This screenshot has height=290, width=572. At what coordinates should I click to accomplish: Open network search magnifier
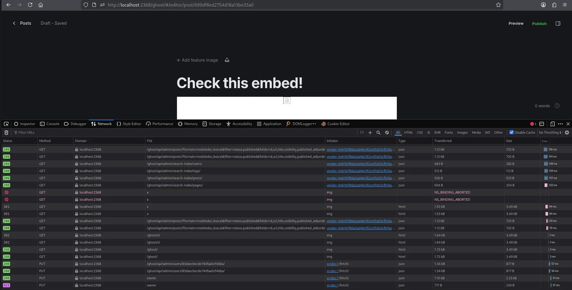tap(378, 132)
